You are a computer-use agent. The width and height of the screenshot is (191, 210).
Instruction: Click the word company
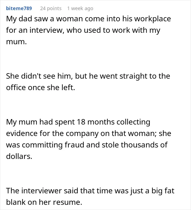click(x=82, y=134)
